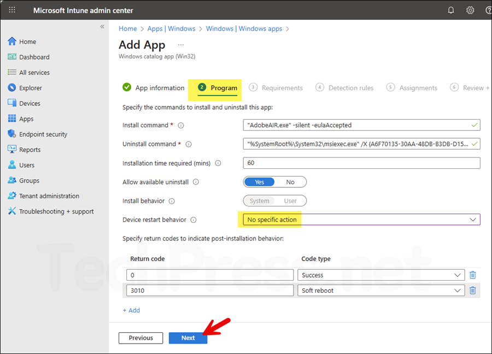Click the 'Code type' column header
Viewport: 492px width, 354px height.
pos(316,259)
